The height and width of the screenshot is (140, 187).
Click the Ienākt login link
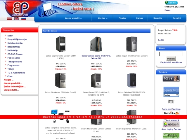point(161,40)
